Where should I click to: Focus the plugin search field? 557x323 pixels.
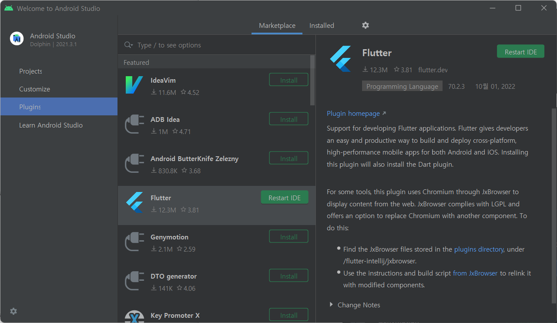coord(217,45)
